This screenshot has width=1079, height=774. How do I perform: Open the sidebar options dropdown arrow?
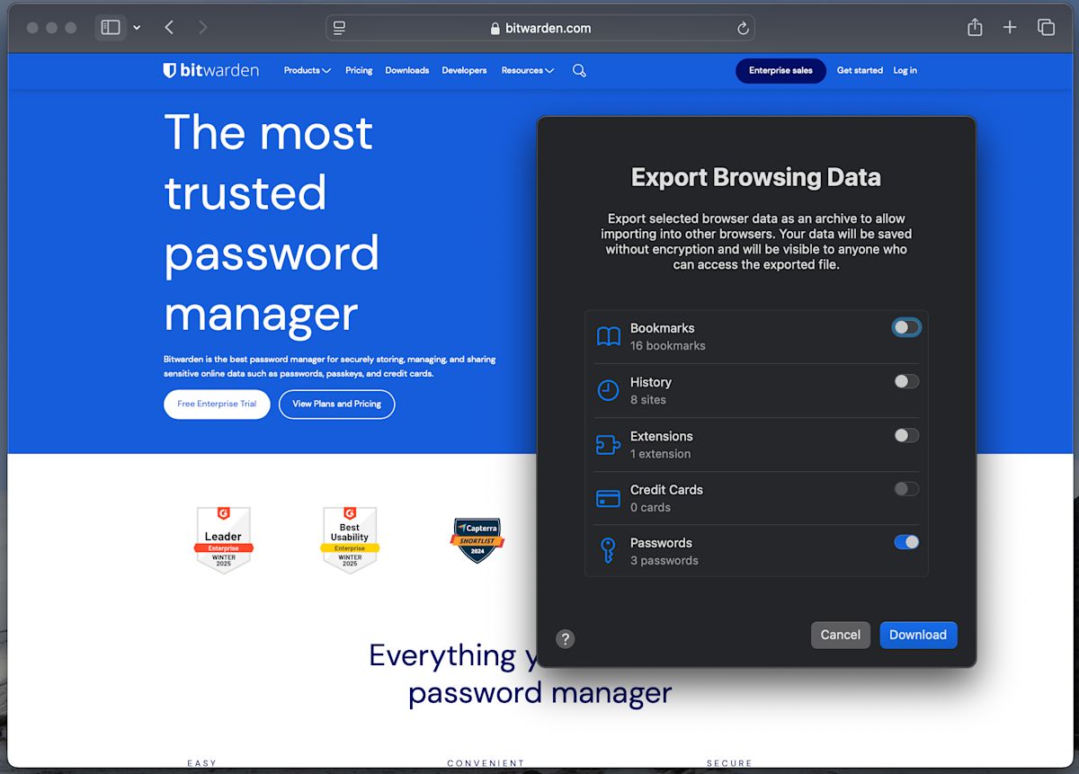137,28
